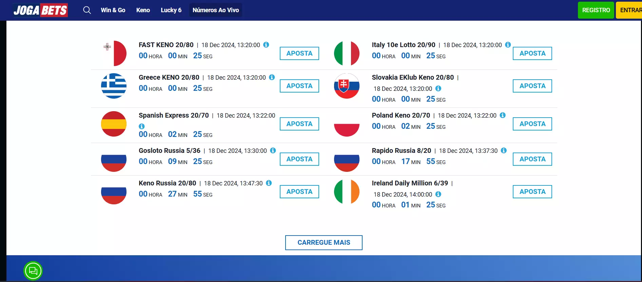Open Números Ao Vivo tab
The image size is (642, 282).
point(216,10)
